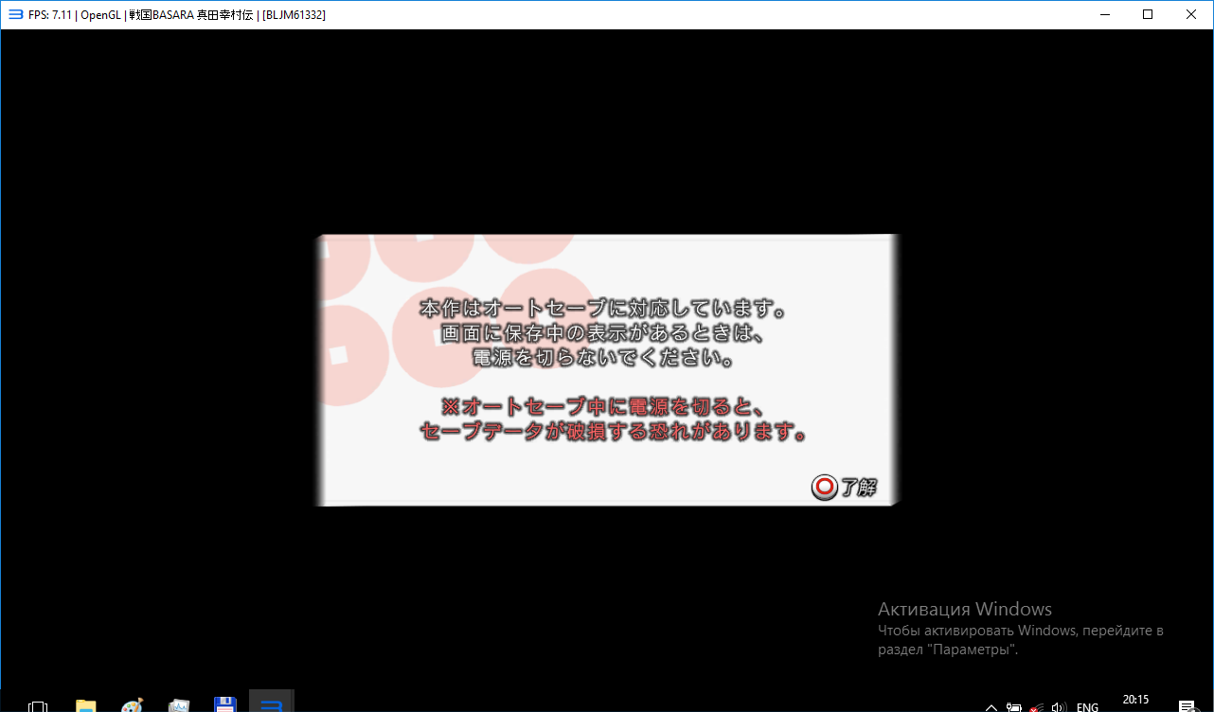Expand the hidden system tray icons chevron
This screenshot has height=712, width=1214.
pyautogui.click(x=991, y=706)
